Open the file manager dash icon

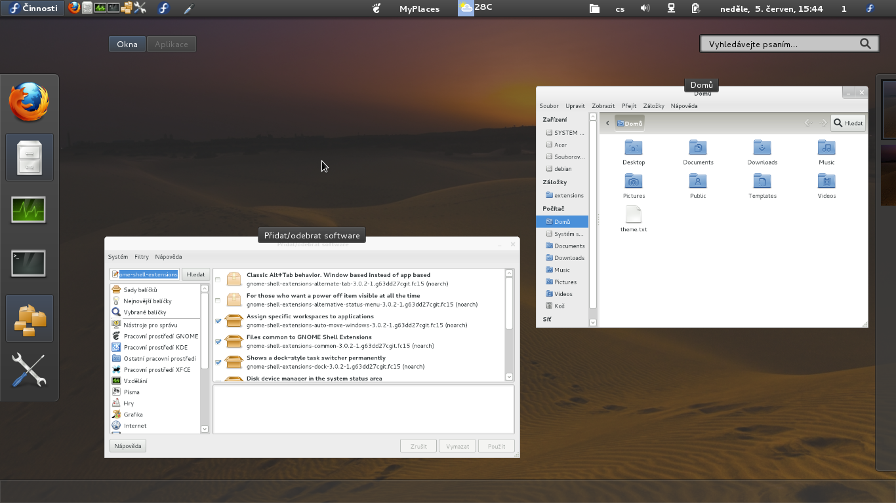(30, 157)
